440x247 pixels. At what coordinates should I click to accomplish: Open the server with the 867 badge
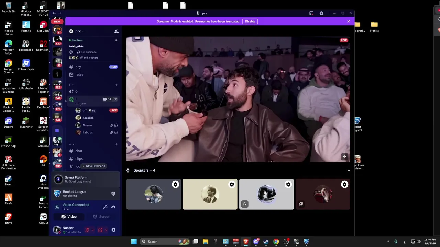[57, 118]
